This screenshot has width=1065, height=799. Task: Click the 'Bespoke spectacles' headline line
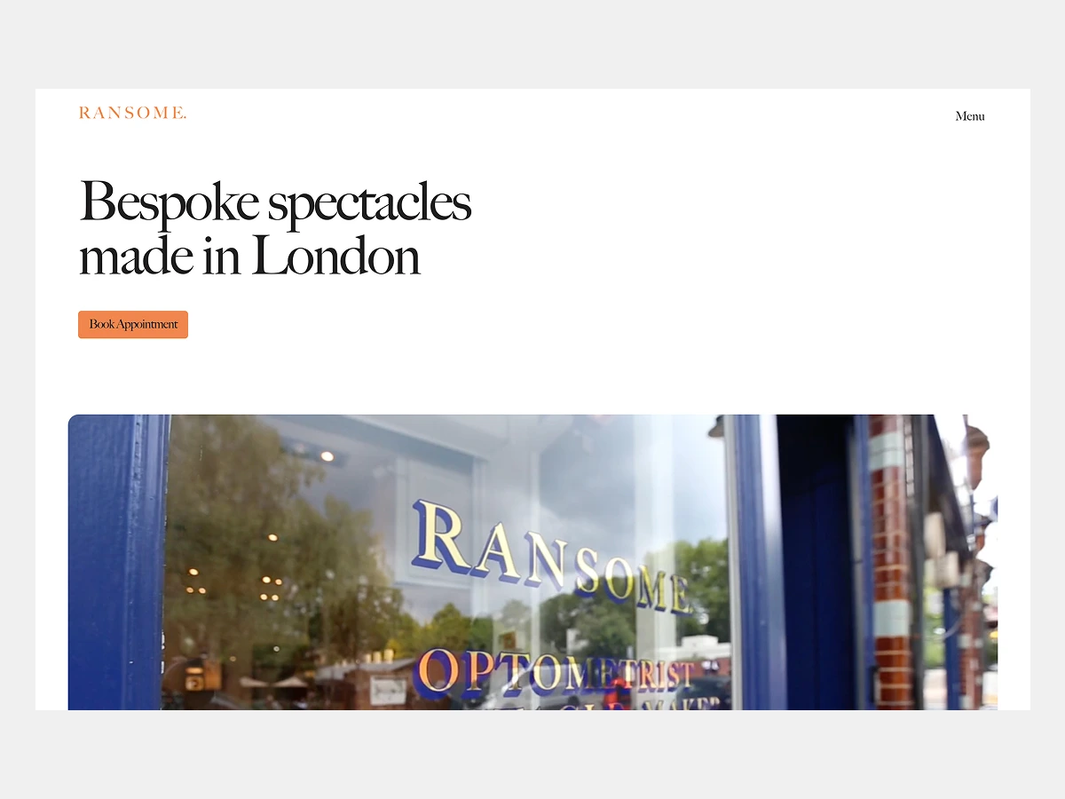coord(275,202)
